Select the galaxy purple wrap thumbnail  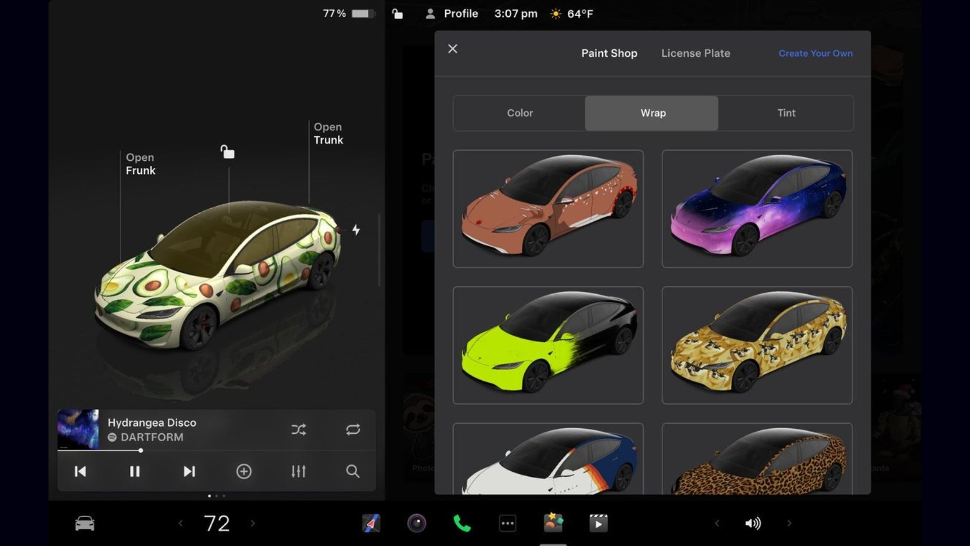point(757,208)
